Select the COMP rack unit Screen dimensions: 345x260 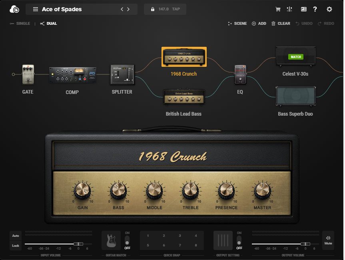coord(72,75)
